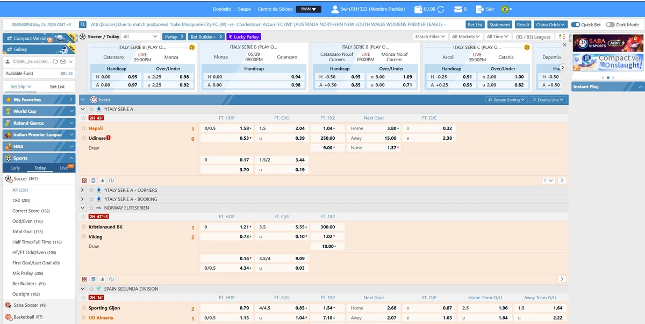Open the Bet List tab in sidebar
The width and height of the screenshot is (645, 324).
click(57, 87)
